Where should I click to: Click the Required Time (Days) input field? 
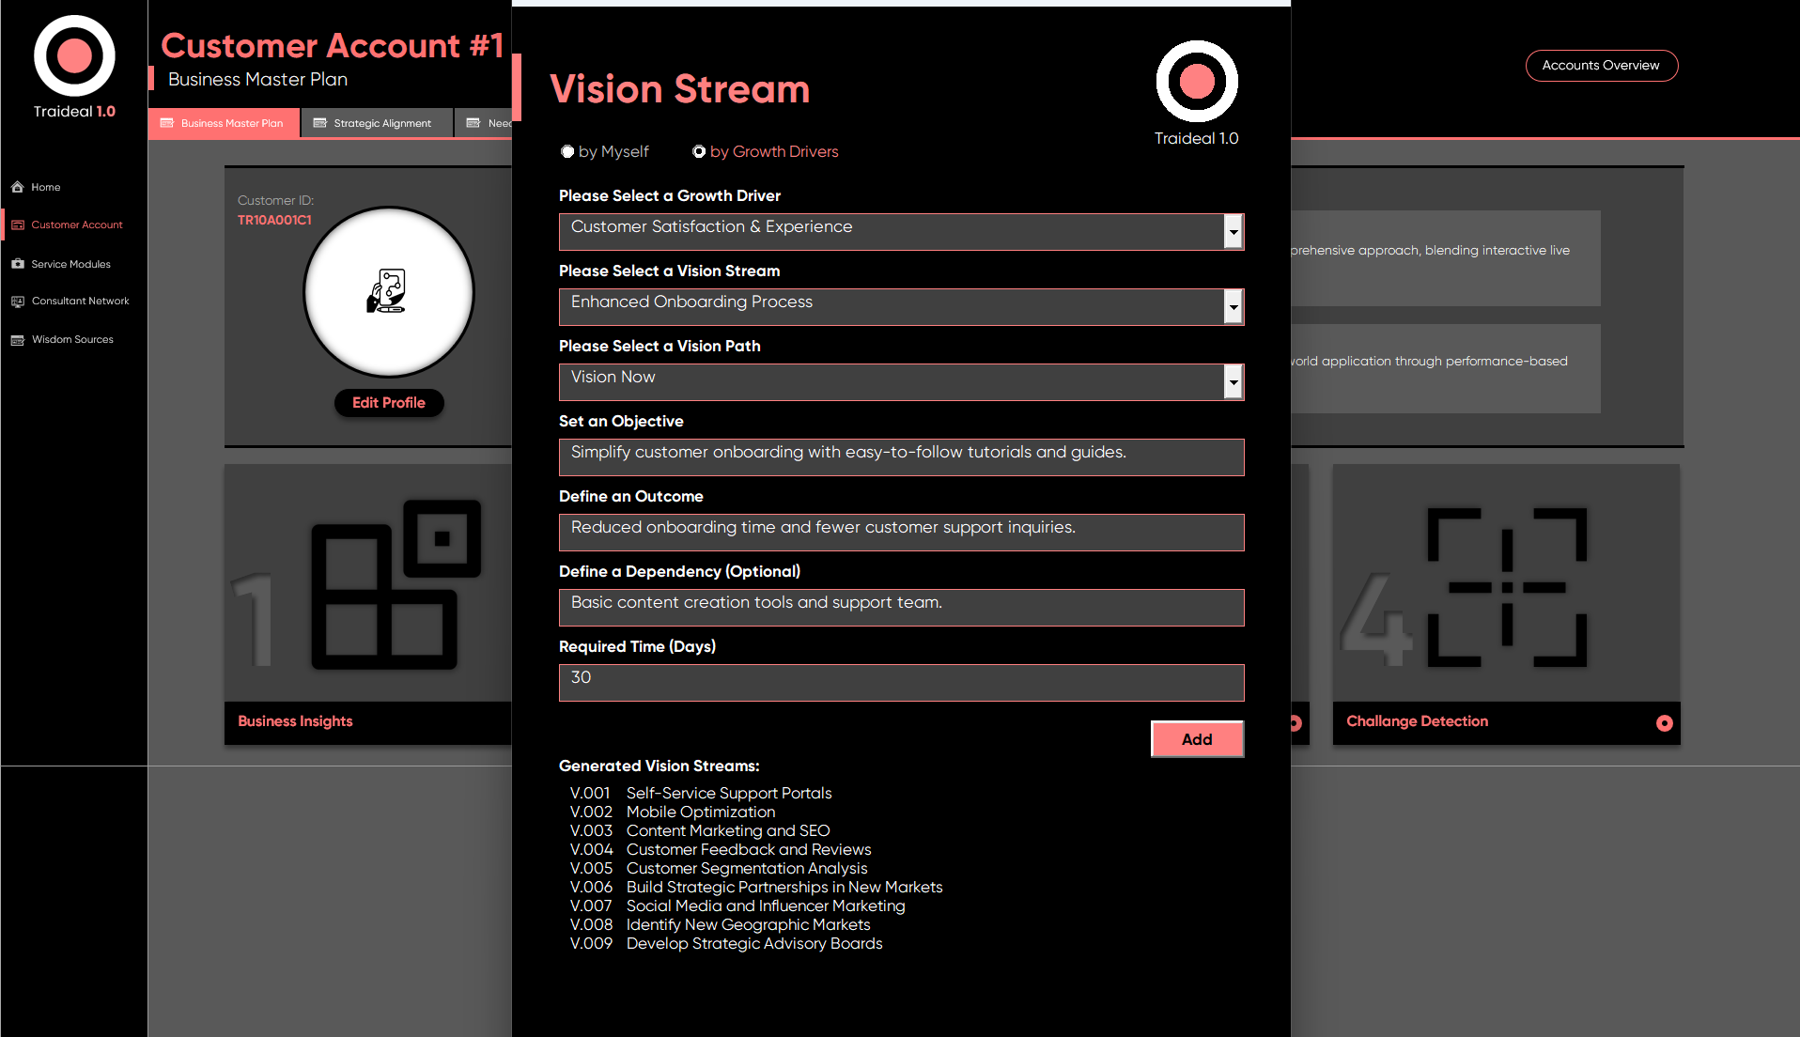coord(901,683)
